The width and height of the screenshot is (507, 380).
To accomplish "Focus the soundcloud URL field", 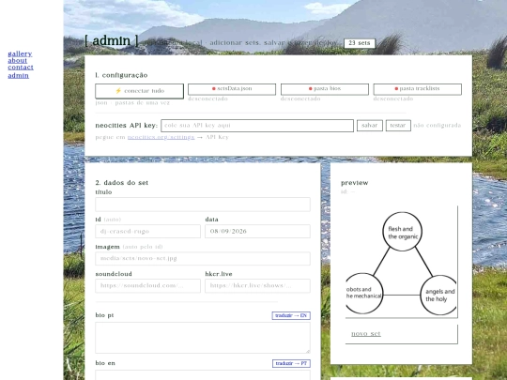I will [147, 285].
